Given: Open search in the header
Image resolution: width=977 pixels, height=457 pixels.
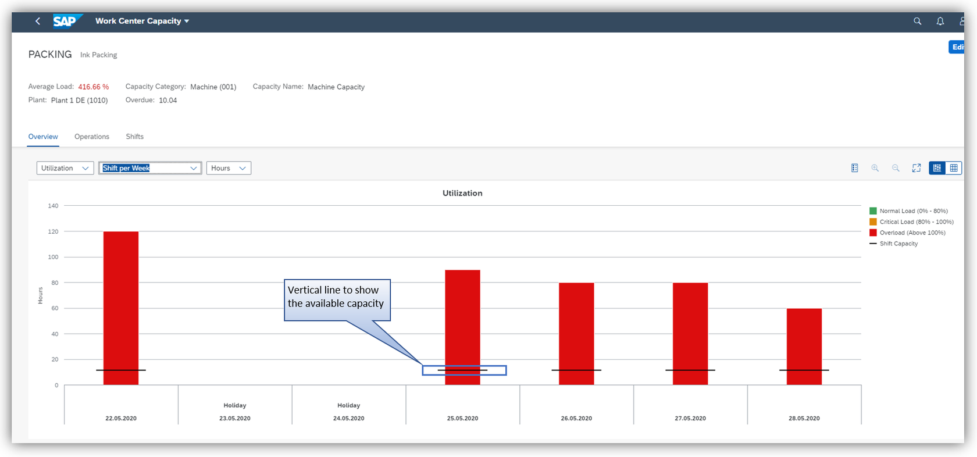Looking at the screenshot, I should pyautogui.click(x=918, y=21).
